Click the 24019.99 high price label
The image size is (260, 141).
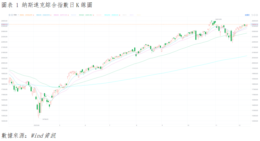click(218, 19)
